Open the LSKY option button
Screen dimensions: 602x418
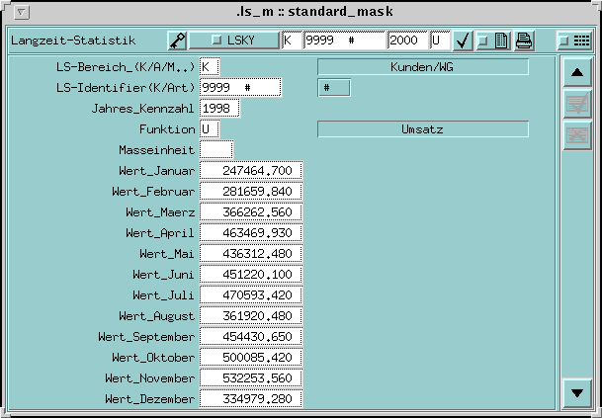point(237,41)
